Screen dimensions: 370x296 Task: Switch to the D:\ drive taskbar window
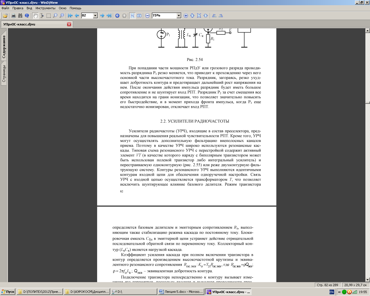coord(134,292)
